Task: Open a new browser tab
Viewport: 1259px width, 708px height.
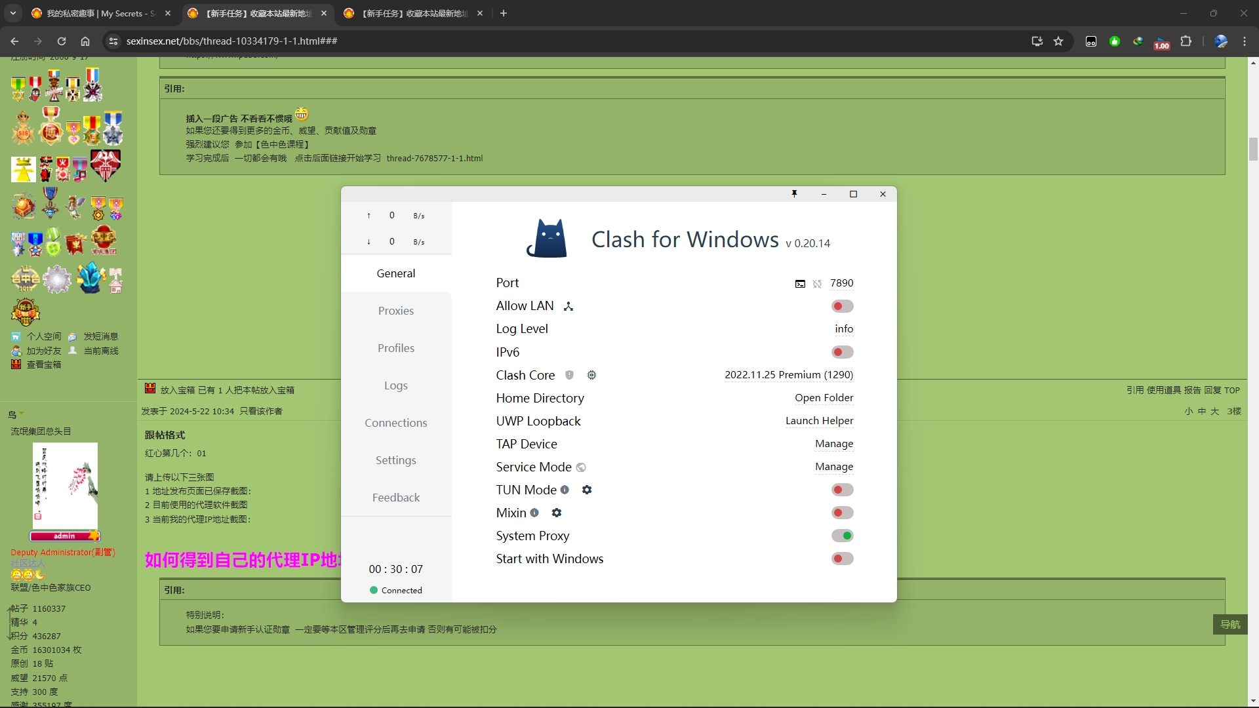Action: click(x=504, y=13)
